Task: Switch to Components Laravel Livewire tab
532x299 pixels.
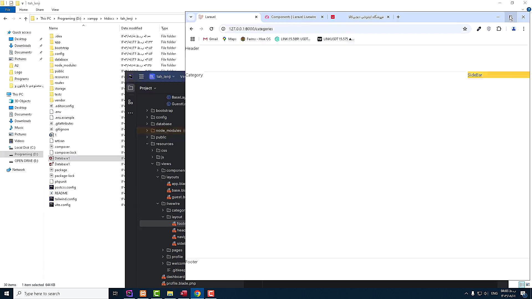Action: click(293, 17)
